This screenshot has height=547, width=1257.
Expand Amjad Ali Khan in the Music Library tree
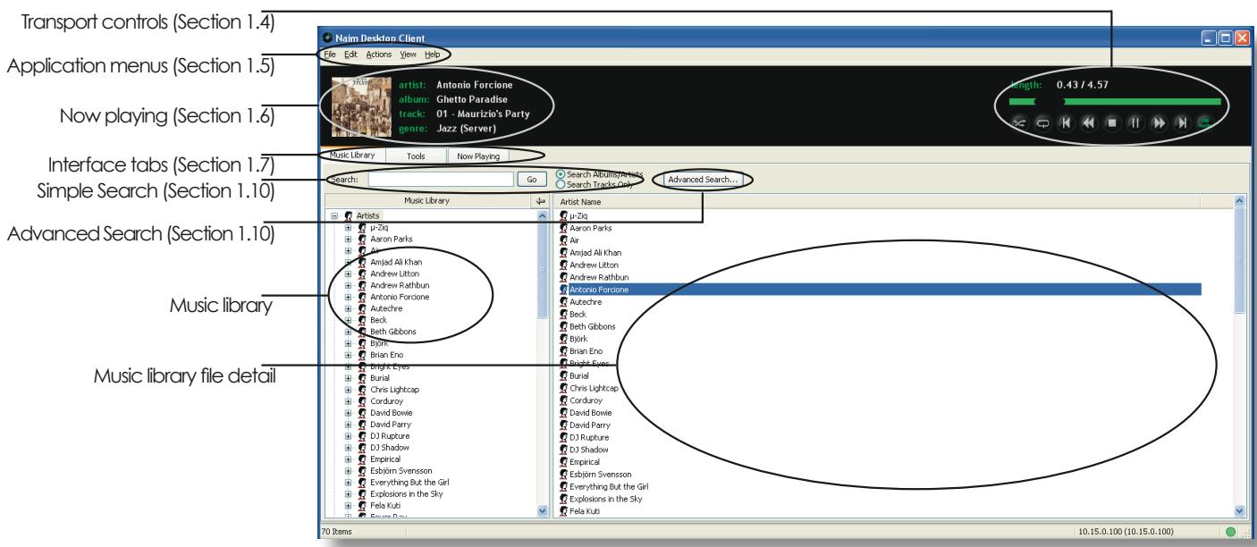pos(348,262)
